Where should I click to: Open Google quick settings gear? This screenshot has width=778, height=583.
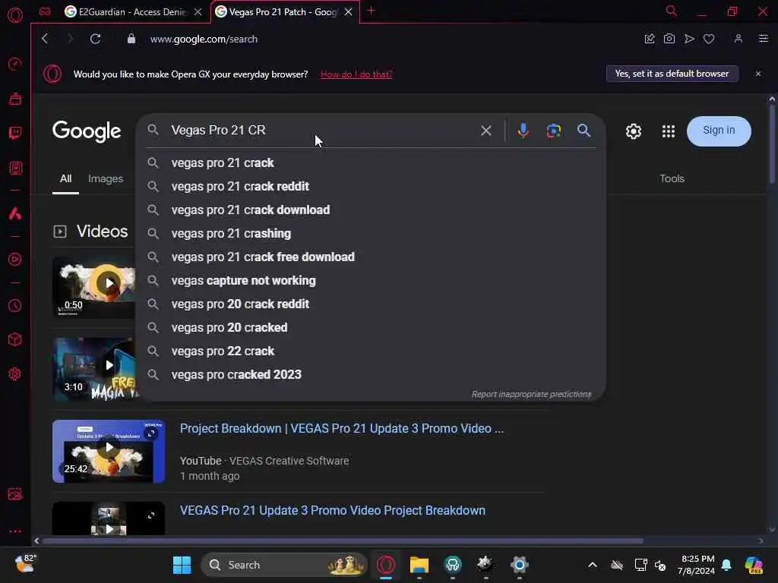pyautogui.click(x=634, y=131)
